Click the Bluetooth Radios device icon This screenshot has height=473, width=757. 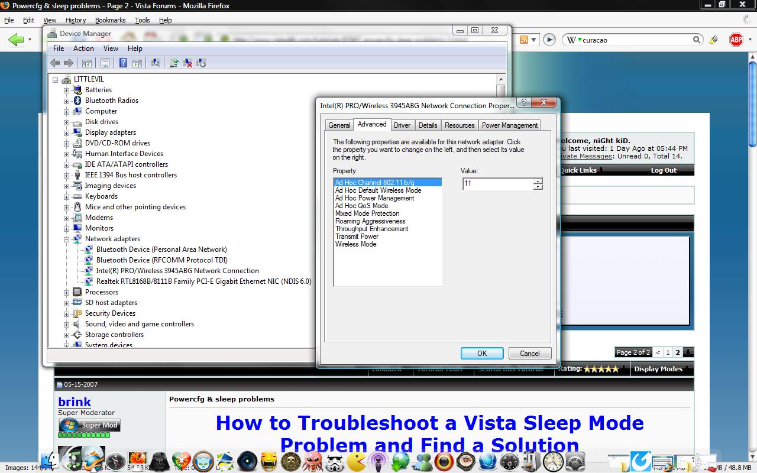(x=77, y=101)
